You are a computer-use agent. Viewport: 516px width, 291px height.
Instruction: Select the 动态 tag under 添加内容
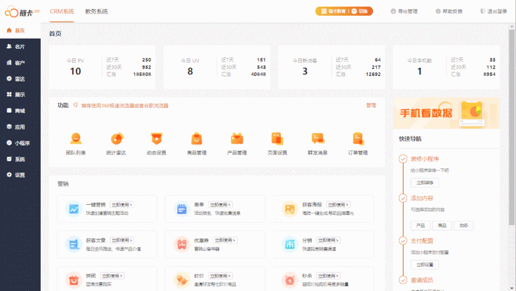[463, 225]
